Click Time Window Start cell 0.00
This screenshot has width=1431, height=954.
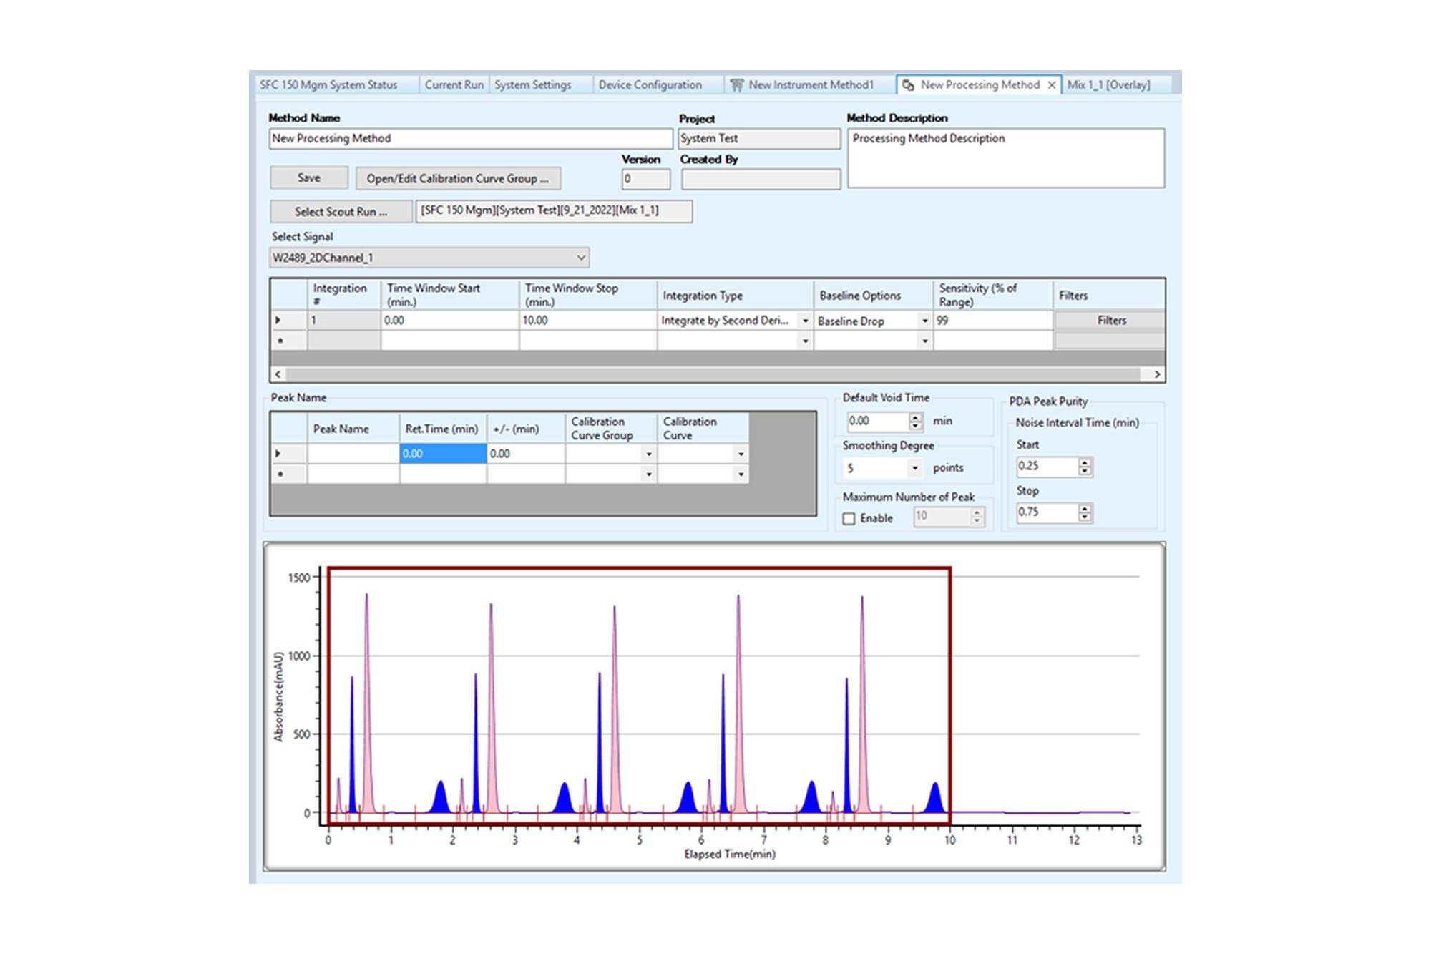click(x=450, y=321)
